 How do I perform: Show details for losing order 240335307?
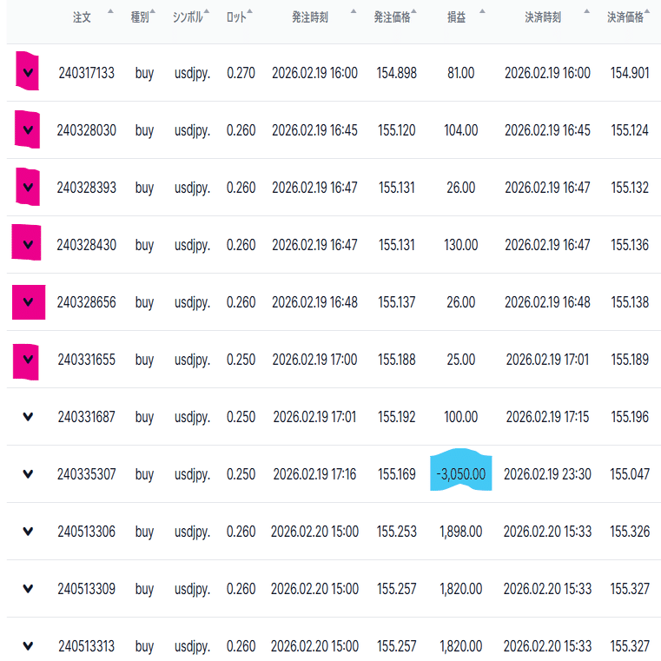(x=28, y=474)
